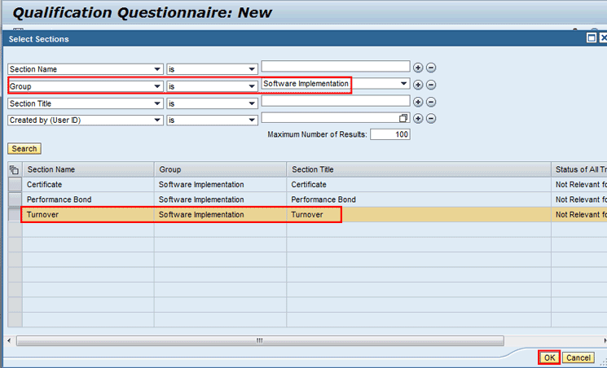This screenshot has width=607, height=368.
Task: Select the Certificate row using its row selector
Action: tap(14, 185)
